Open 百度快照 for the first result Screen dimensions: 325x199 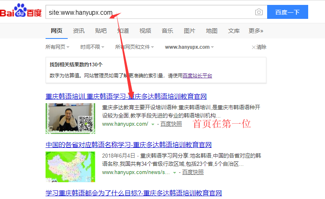171,124
